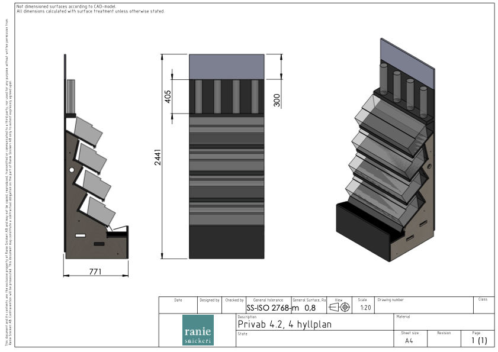The width and height of the screenshot is (498, 352).
Task: Select the 771 depth dimension
Action: 95,272
